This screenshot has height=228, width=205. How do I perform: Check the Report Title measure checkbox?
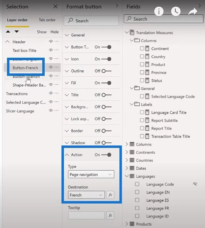142,128
